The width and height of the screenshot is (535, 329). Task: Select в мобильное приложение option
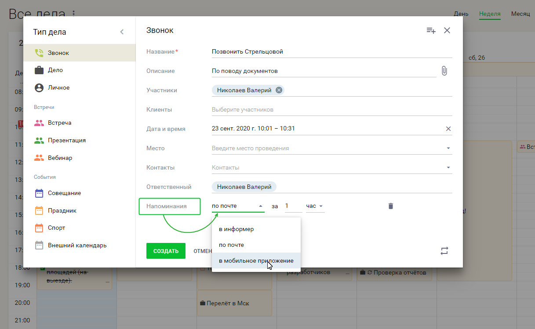pos(256,261)
